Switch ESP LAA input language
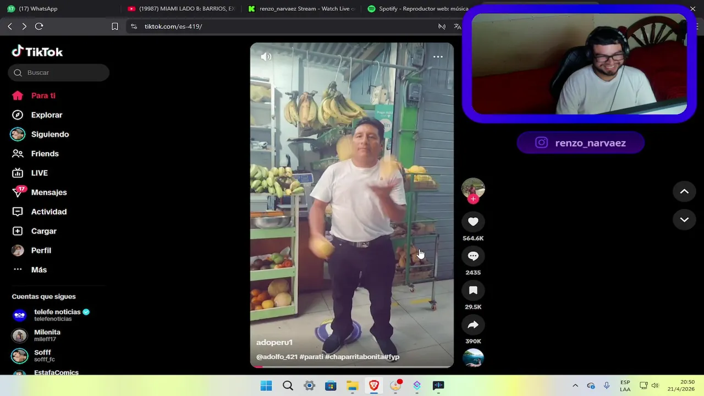This screenshot has height=396, width=704. pyautogui.click(x=625, y=386)
